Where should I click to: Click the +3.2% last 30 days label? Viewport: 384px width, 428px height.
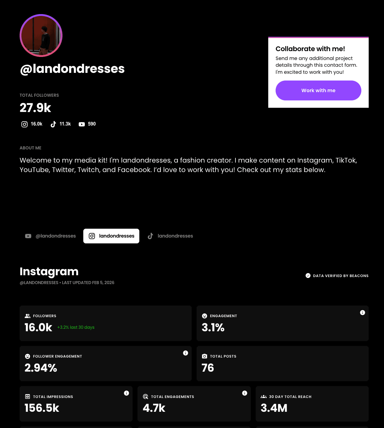[76, 327]
